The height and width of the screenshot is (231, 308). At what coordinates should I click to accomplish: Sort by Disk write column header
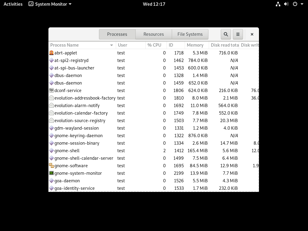point(249,45)
